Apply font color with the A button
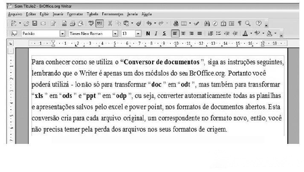The image size is (304, 172). tap(245, 34)
